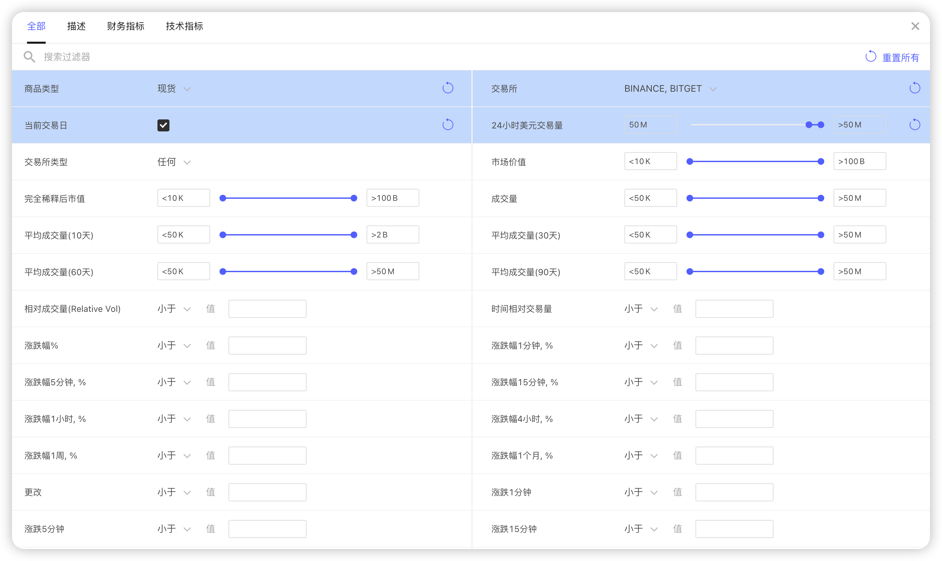942x561 pixels.
Task: Click the 24小时美元交易量 slider's left handle
Action: pos(809,125)
